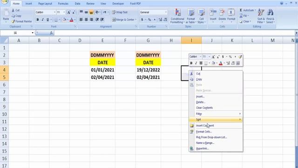Toggle ribbon align text right
Screen dimensions: 298x168
[x=91, y=20]
